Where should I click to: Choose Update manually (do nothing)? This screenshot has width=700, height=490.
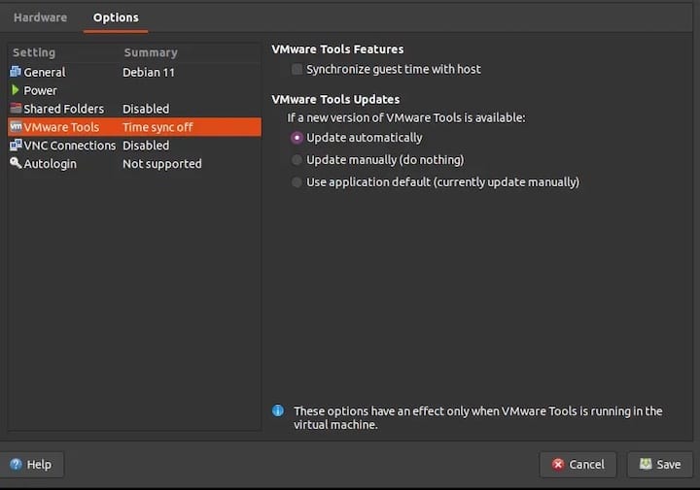click(x=297, y=160)
